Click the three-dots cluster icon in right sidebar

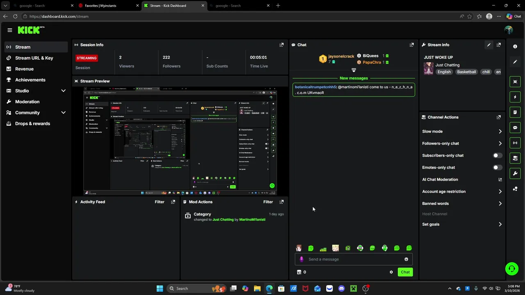(515, 189)
